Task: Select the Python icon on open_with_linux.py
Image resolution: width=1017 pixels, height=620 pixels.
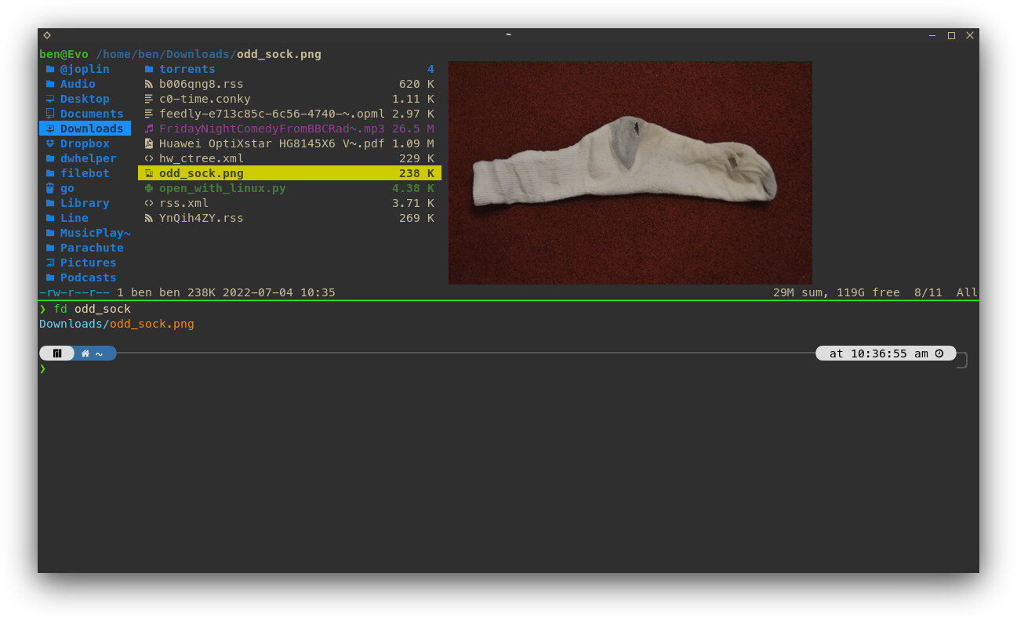Action: coord(148,187)
